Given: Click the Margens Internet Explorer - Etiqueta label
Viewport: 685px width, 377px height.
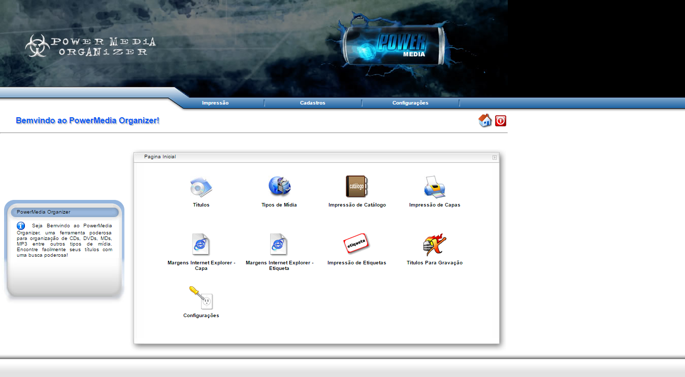Looking at the screenshot, I should (279, 265).
